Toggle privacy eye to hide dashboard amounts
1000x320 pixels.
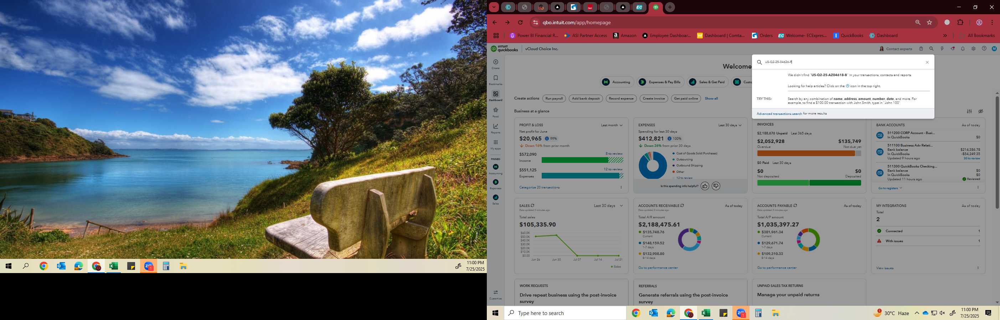pos(981,111)
